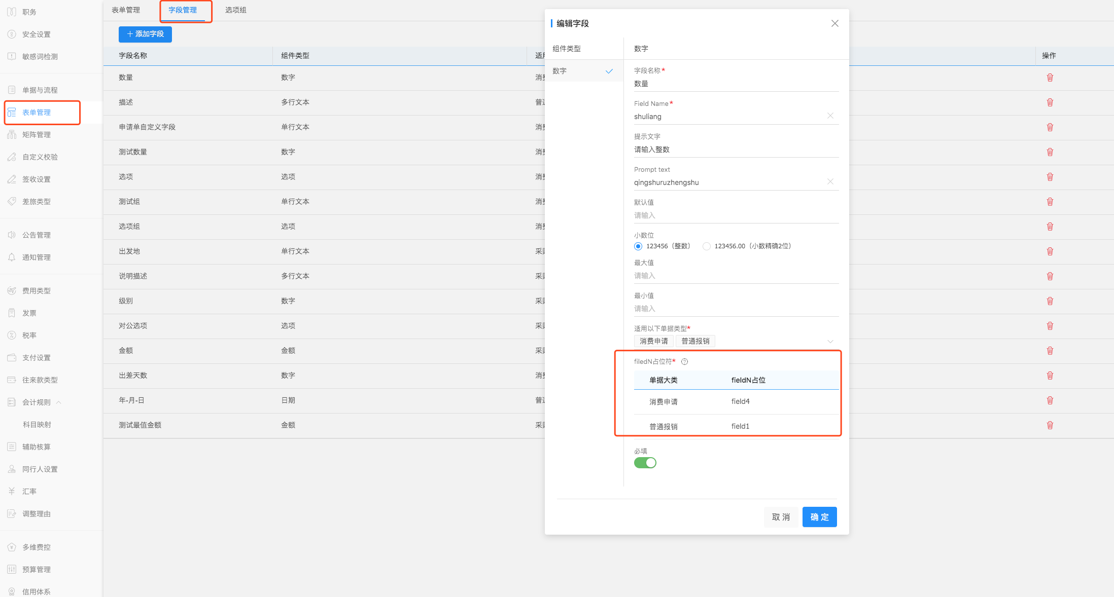
Task: Open 发票 in the sidebar
Action: (x=29, y=313)
